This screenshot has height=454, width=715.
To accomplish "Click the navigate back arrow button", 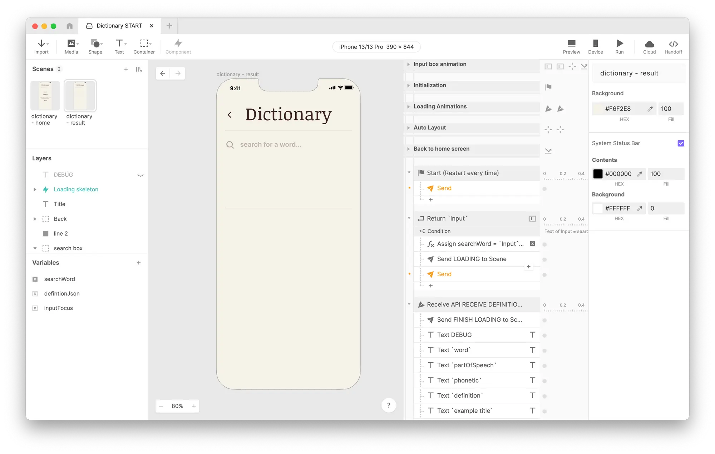I will coord(163,73).
